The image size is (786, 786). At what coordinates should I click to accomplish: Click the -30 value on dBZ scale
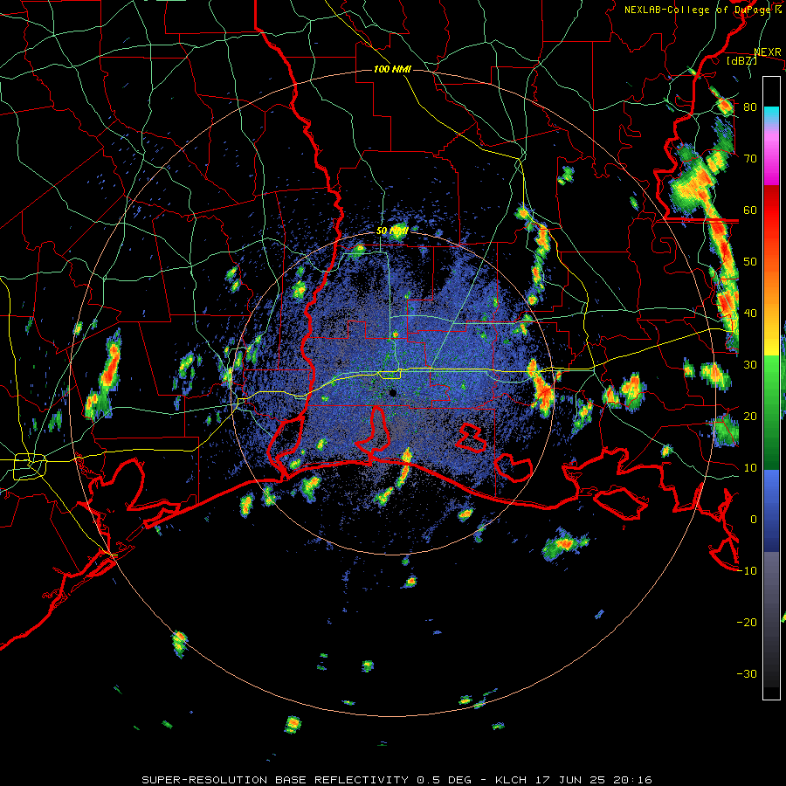[x=747, y=674]
